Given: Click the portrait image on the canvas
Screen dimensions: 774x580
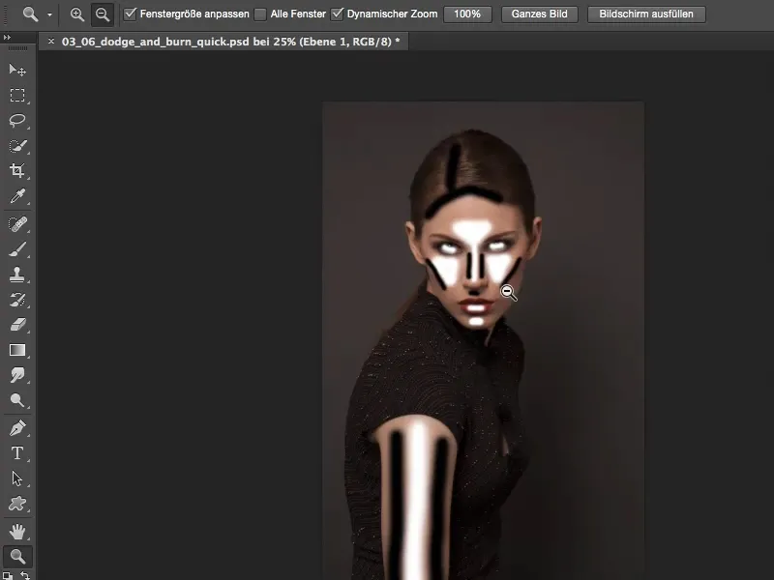Looking at the screenshot, I should (483, 341).
